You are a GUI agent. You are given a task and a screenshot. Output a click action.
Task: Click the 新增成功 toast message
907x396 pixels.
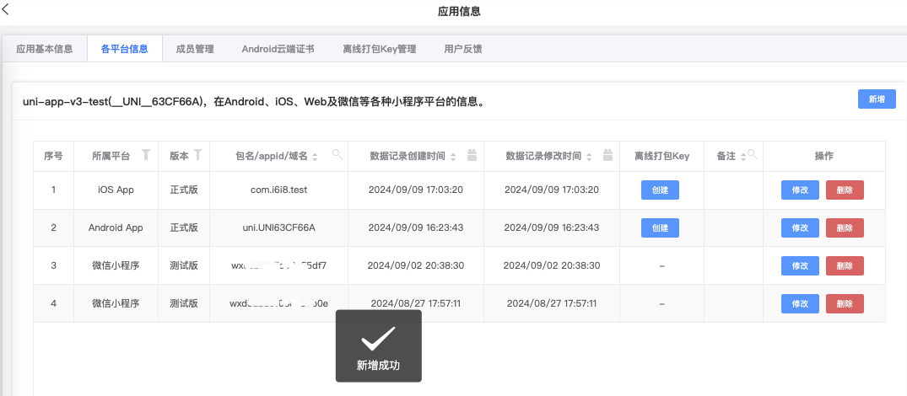(x=378, y=345)
